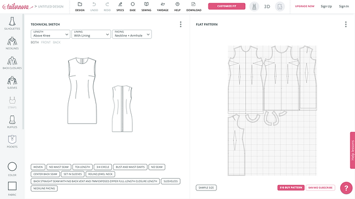Viewport: 355px width, 199px height.
Task: Click the round question mark help button
Action: 346,188
